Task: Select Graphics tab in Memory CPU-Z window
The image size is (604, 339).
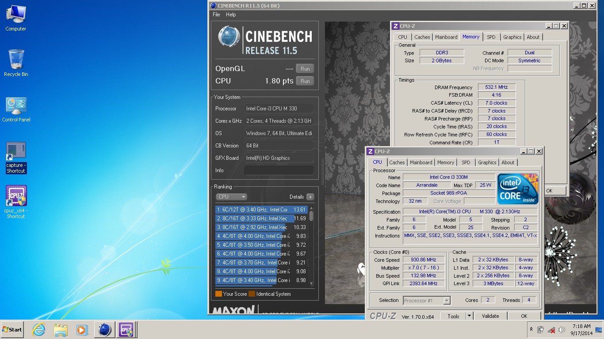Action: (x=512, y=37)
